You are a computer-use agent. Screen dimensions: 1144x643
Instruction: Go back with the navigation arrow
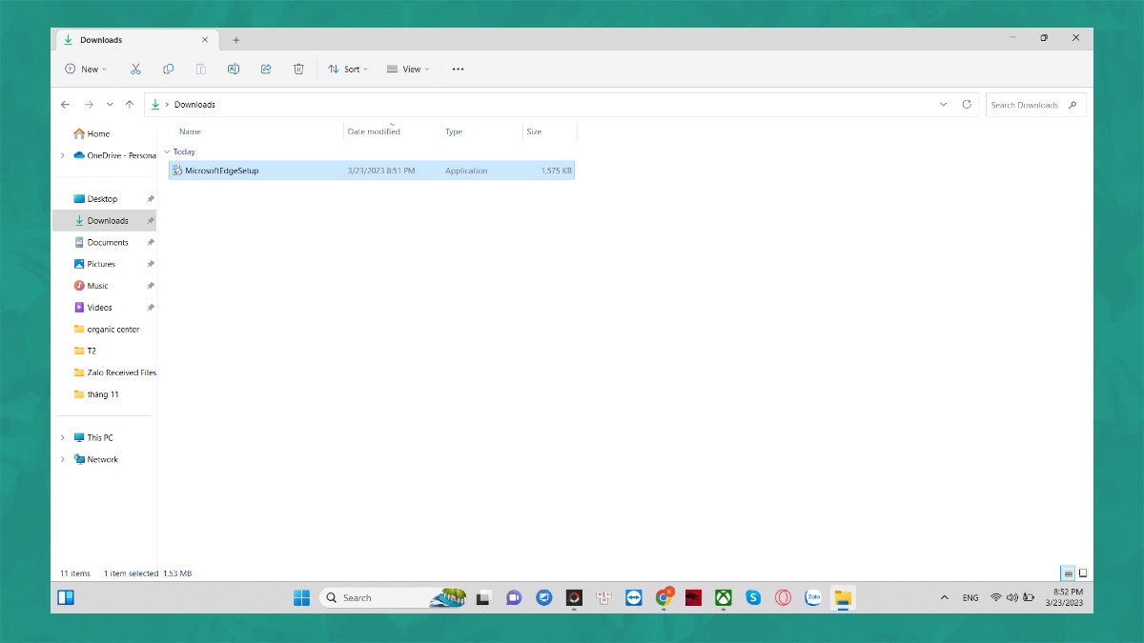65,104
